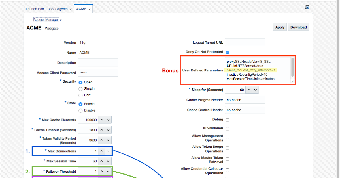340x178 pixels.
Task: Switch to the Launch Pad tab
Action: [35, 9]
